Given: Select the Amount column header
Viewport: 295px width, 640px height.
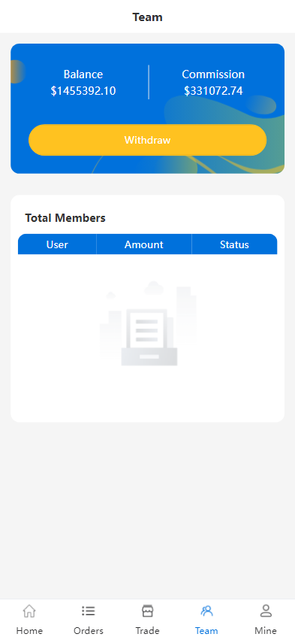Looking at the screenshot, I should click(144, 244).
